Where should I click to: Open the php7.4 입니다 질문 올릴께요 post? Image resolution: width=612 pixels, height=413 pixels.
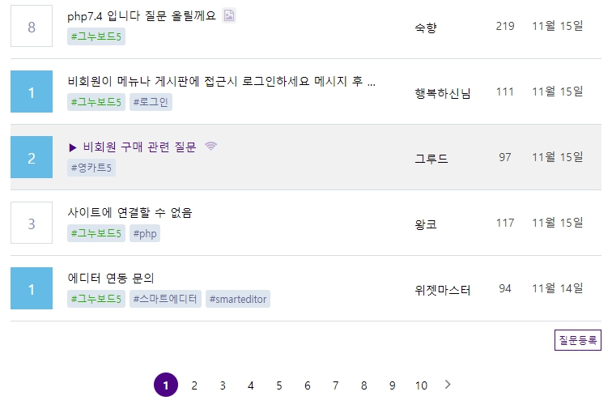(142, 15)
